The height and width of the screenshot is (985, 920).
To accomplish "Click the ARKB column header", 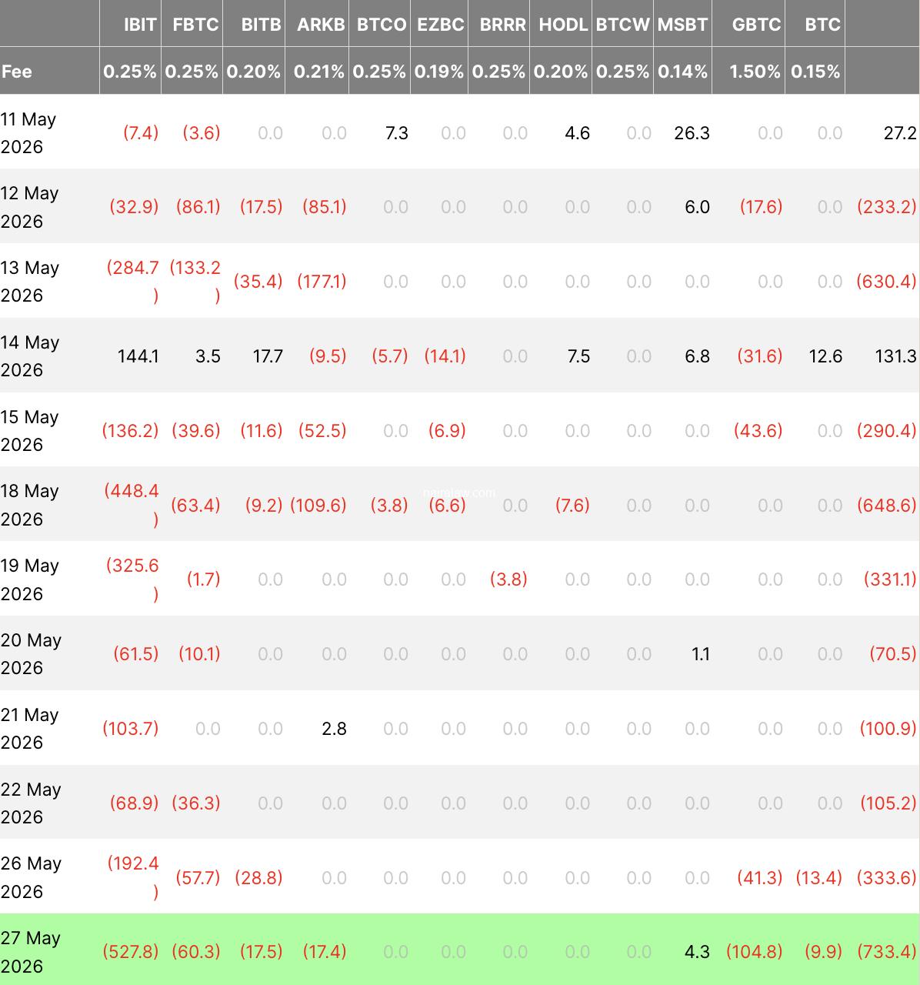I will [321, 25].
